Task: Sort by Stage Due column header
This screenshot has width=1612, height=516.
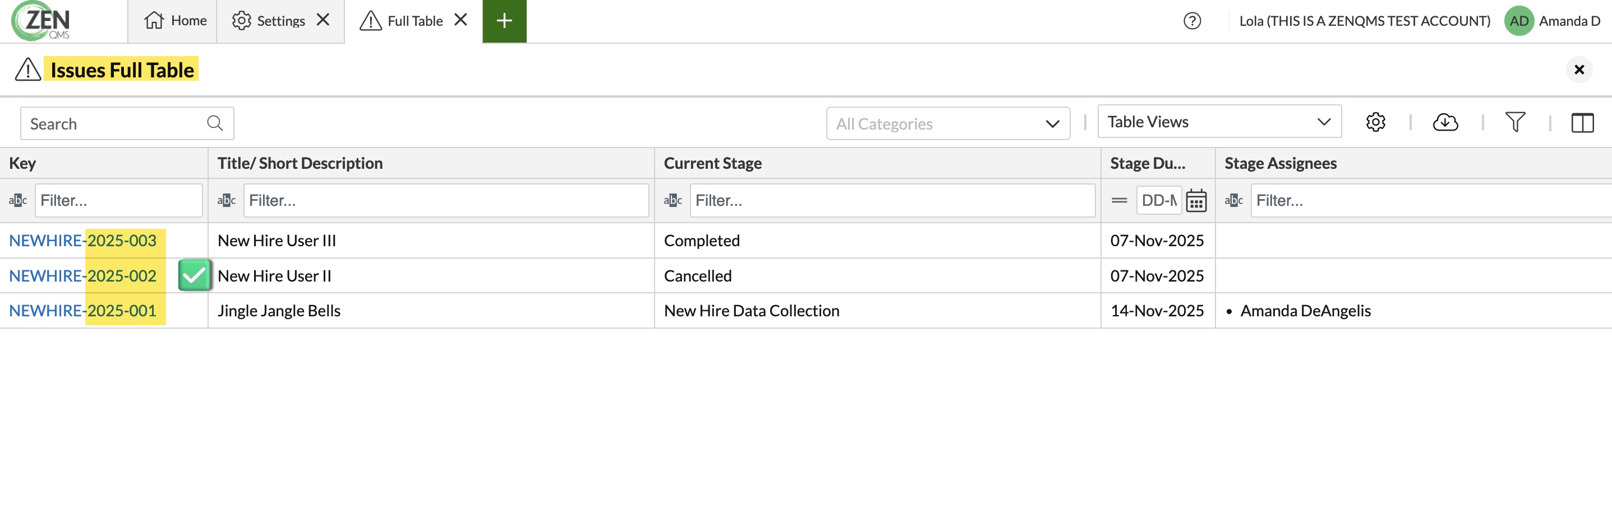Action: click(x=1158, y=163)
